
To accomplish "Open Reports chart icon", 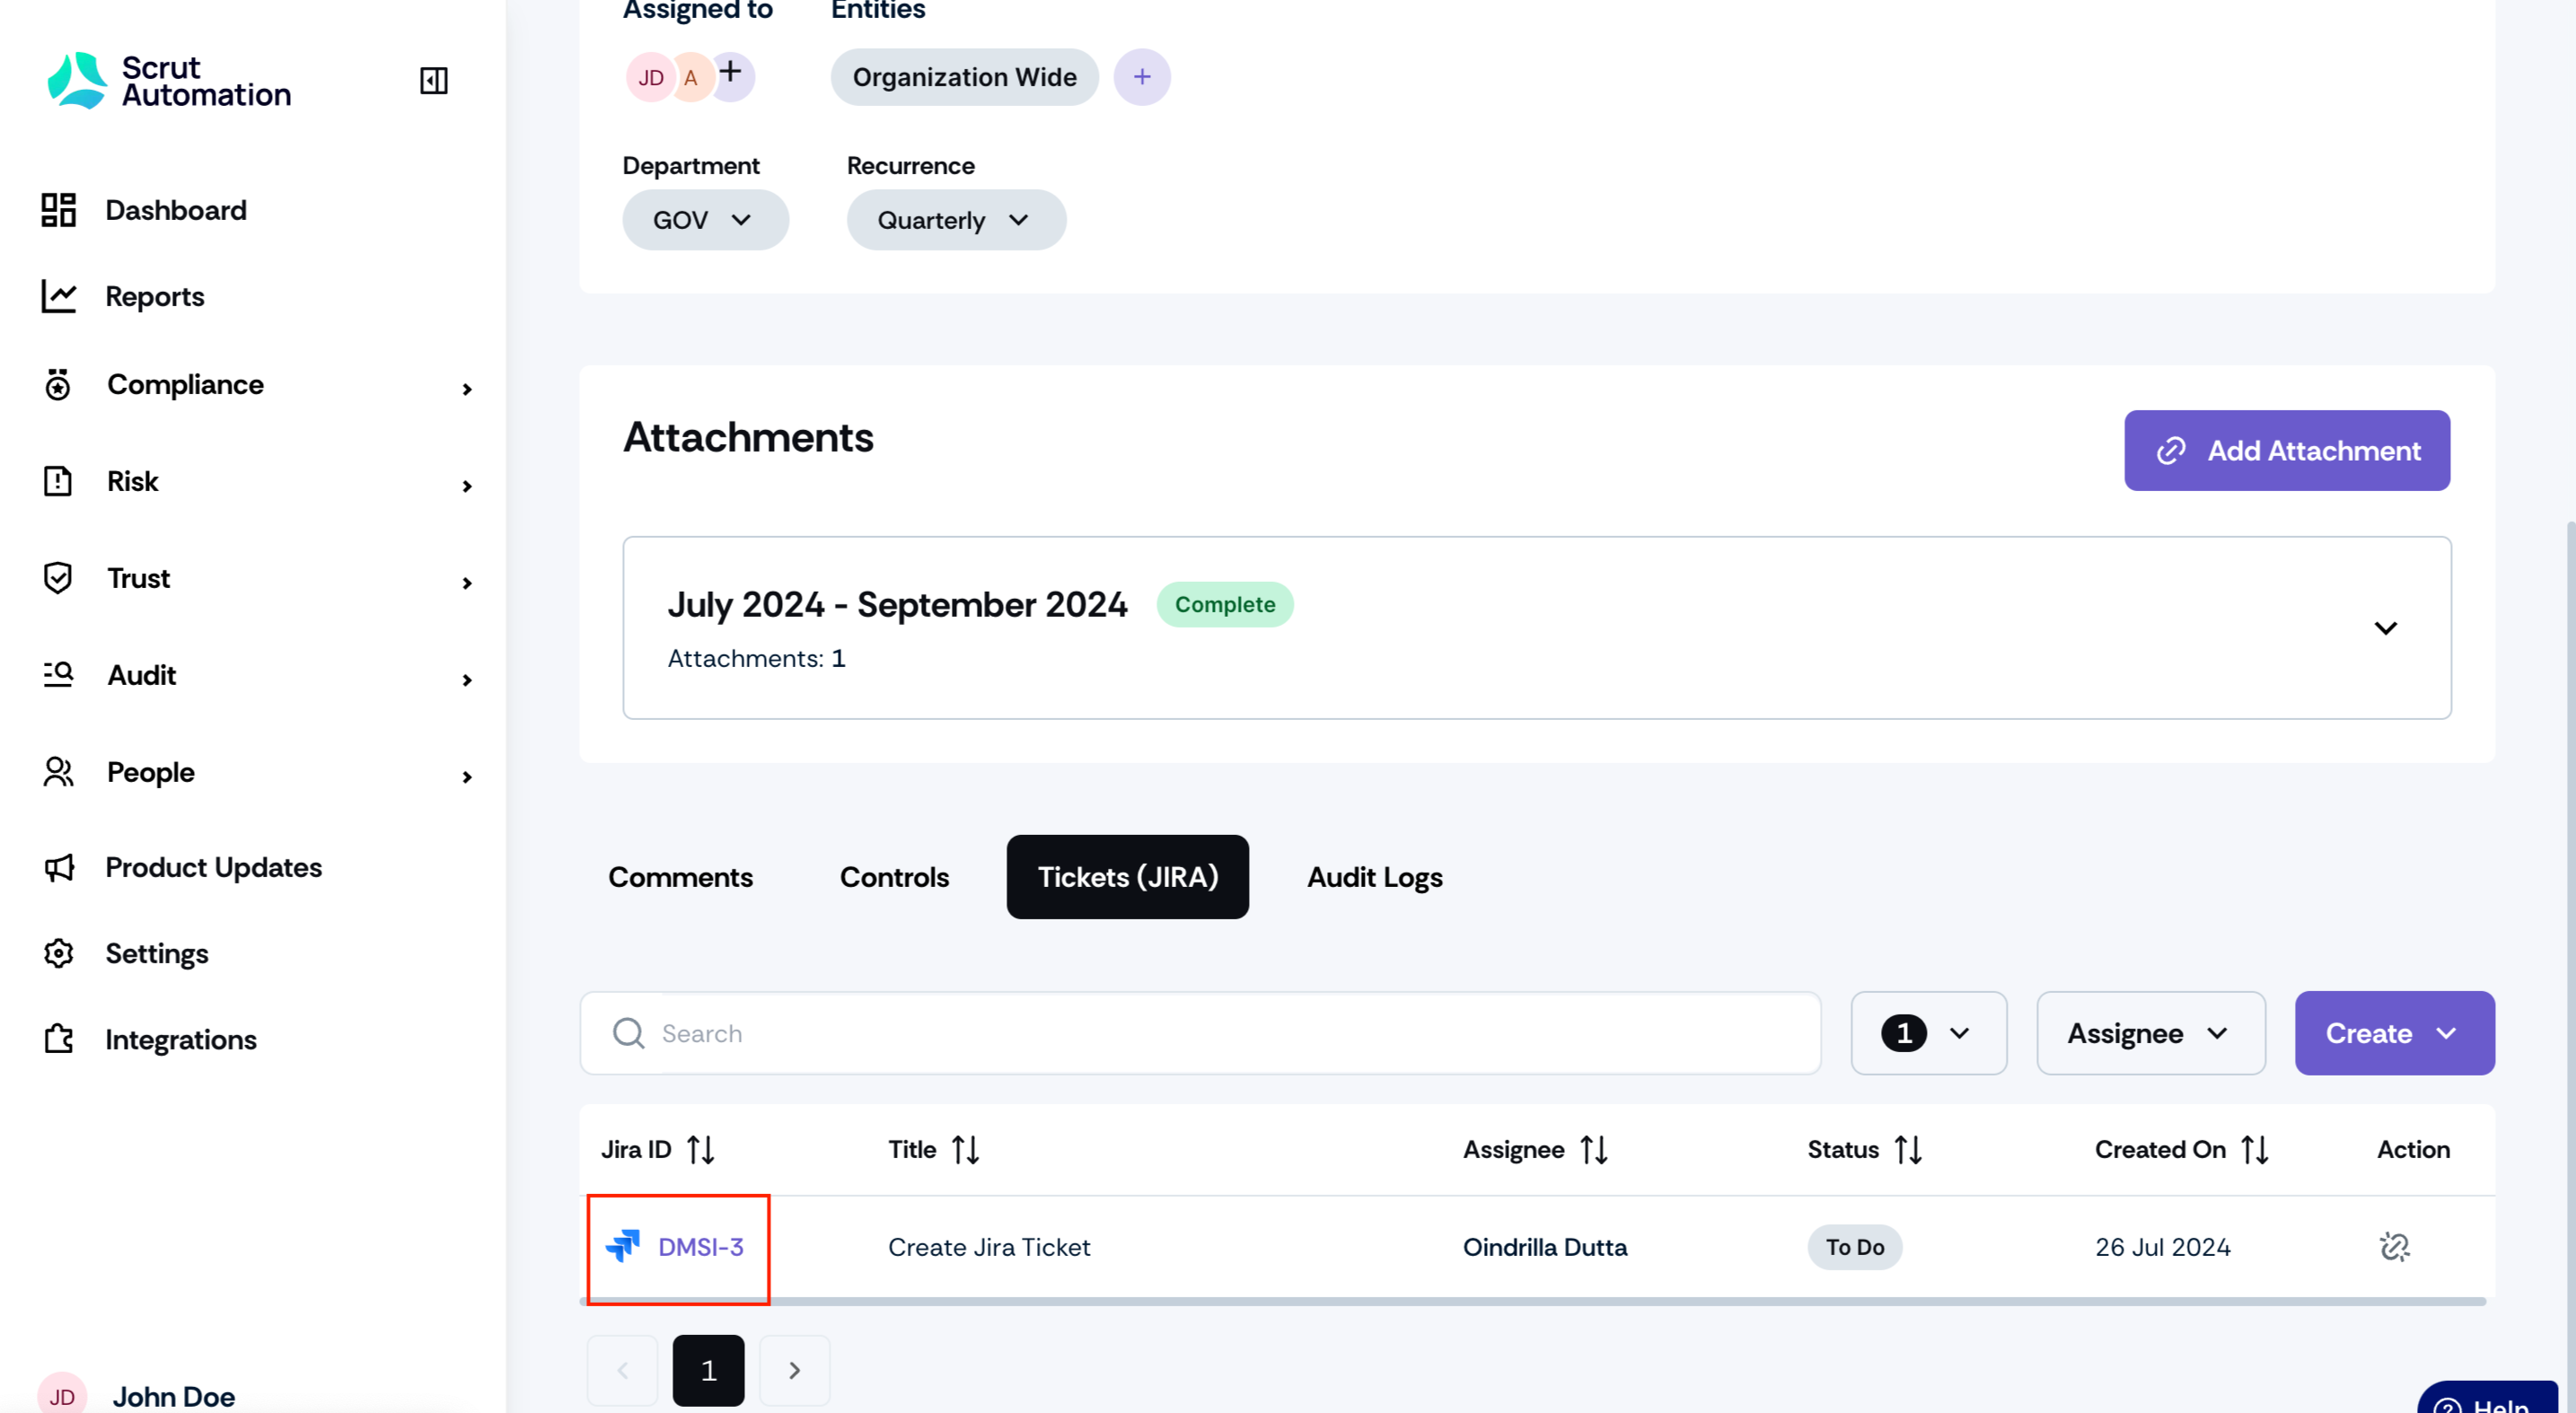I will coord(59,296).
